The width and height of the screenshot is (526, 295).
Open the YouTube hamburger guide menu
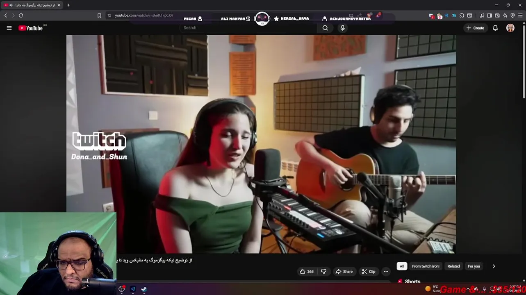coord(9,28)
